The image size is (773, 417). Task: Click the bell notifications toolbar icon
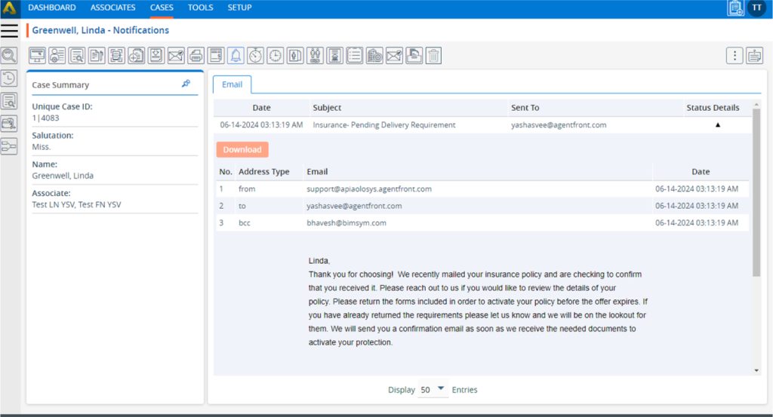(236, 55)
